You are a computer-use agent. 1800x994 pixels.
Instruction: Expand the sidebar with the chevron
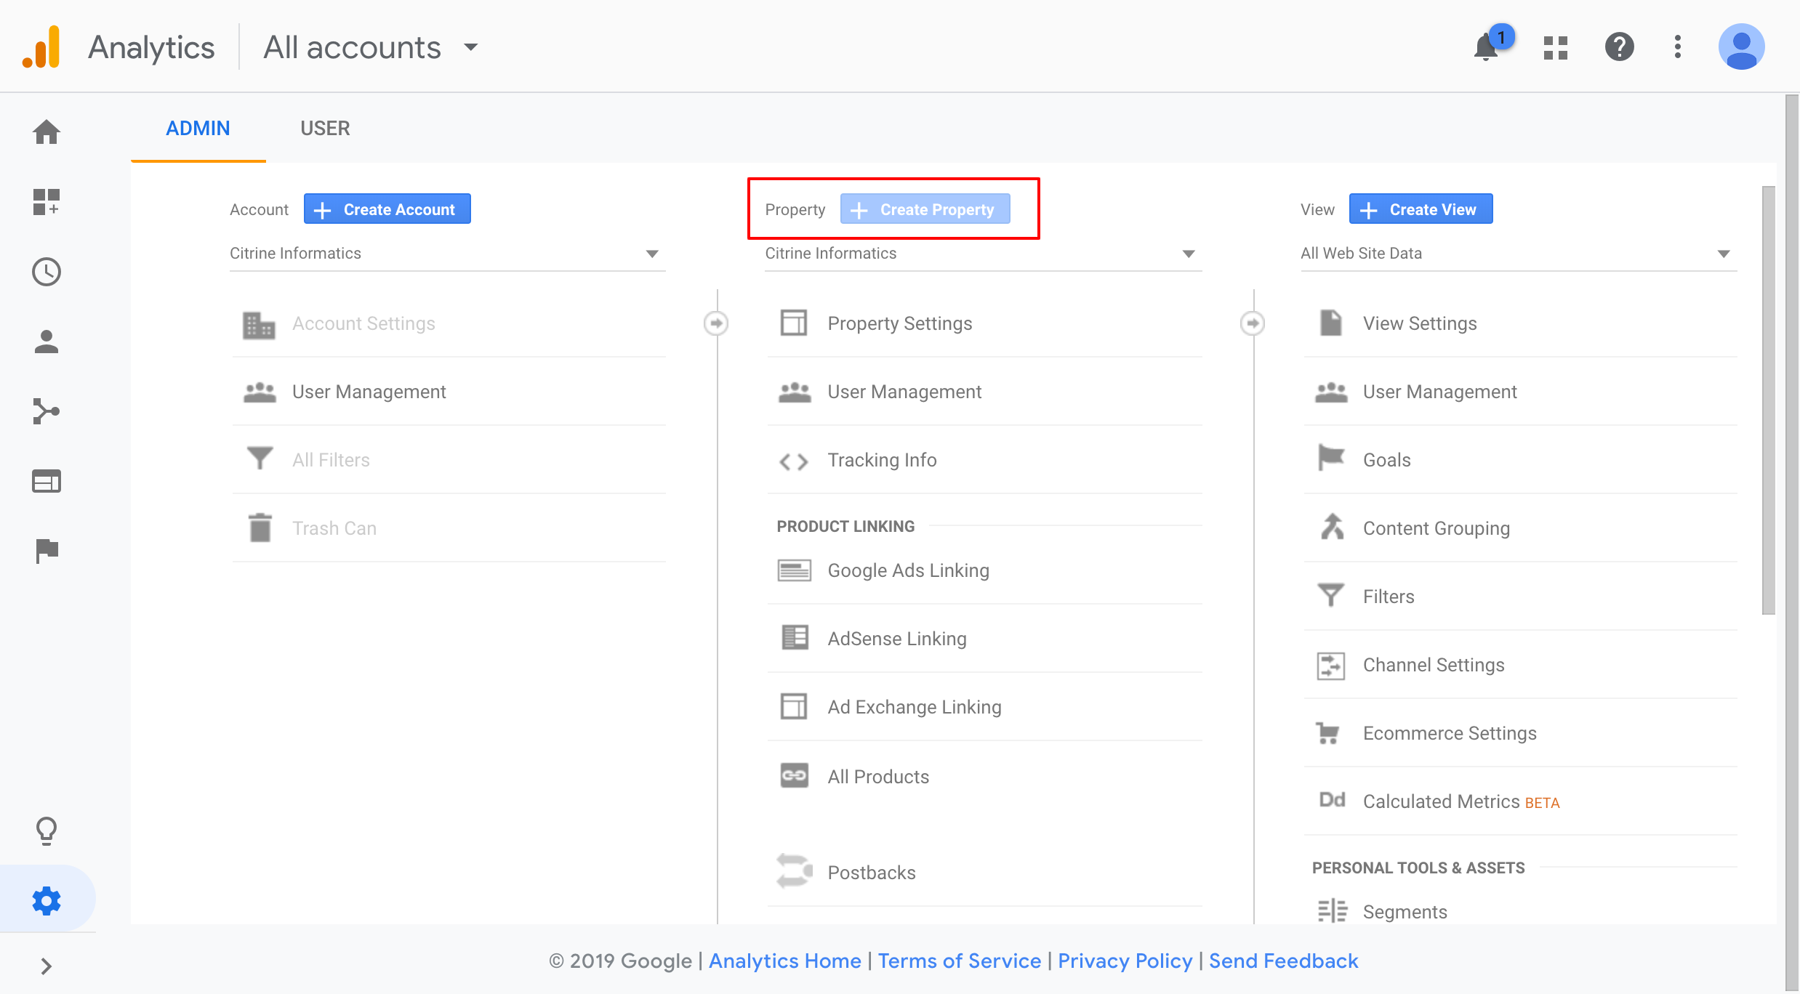point(47,966)
